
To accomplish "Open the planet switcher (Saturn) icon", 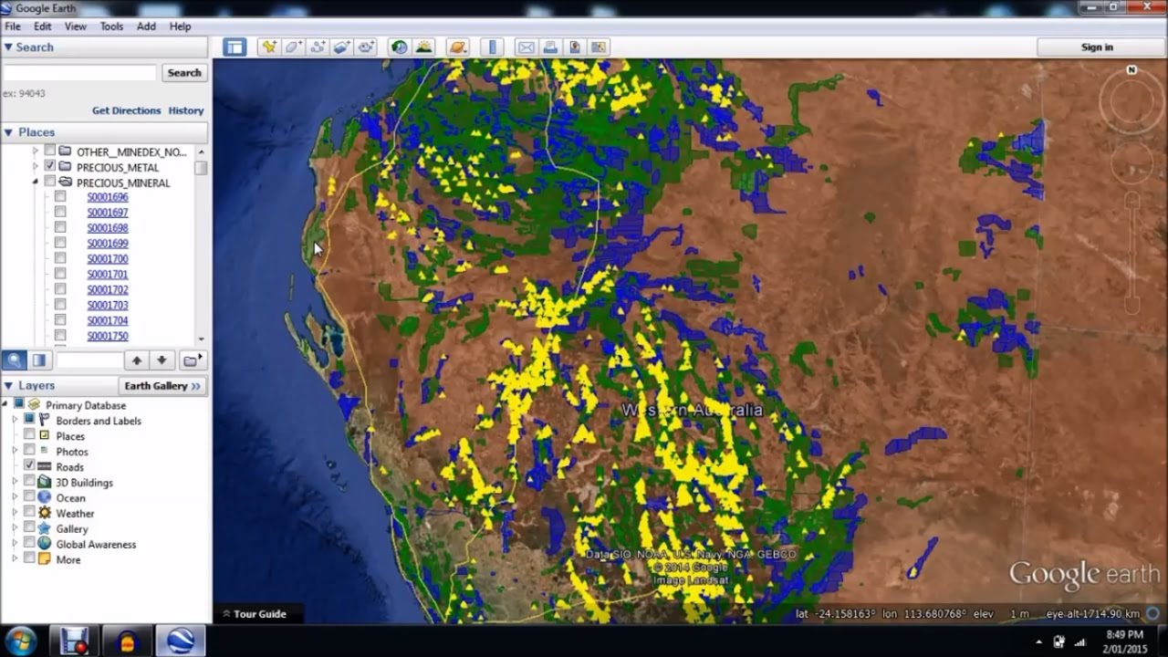I will coord(458,47).
